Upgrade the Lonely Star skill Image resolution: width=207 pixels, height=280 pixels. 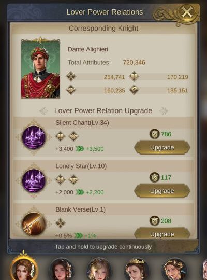pos(162,191)
